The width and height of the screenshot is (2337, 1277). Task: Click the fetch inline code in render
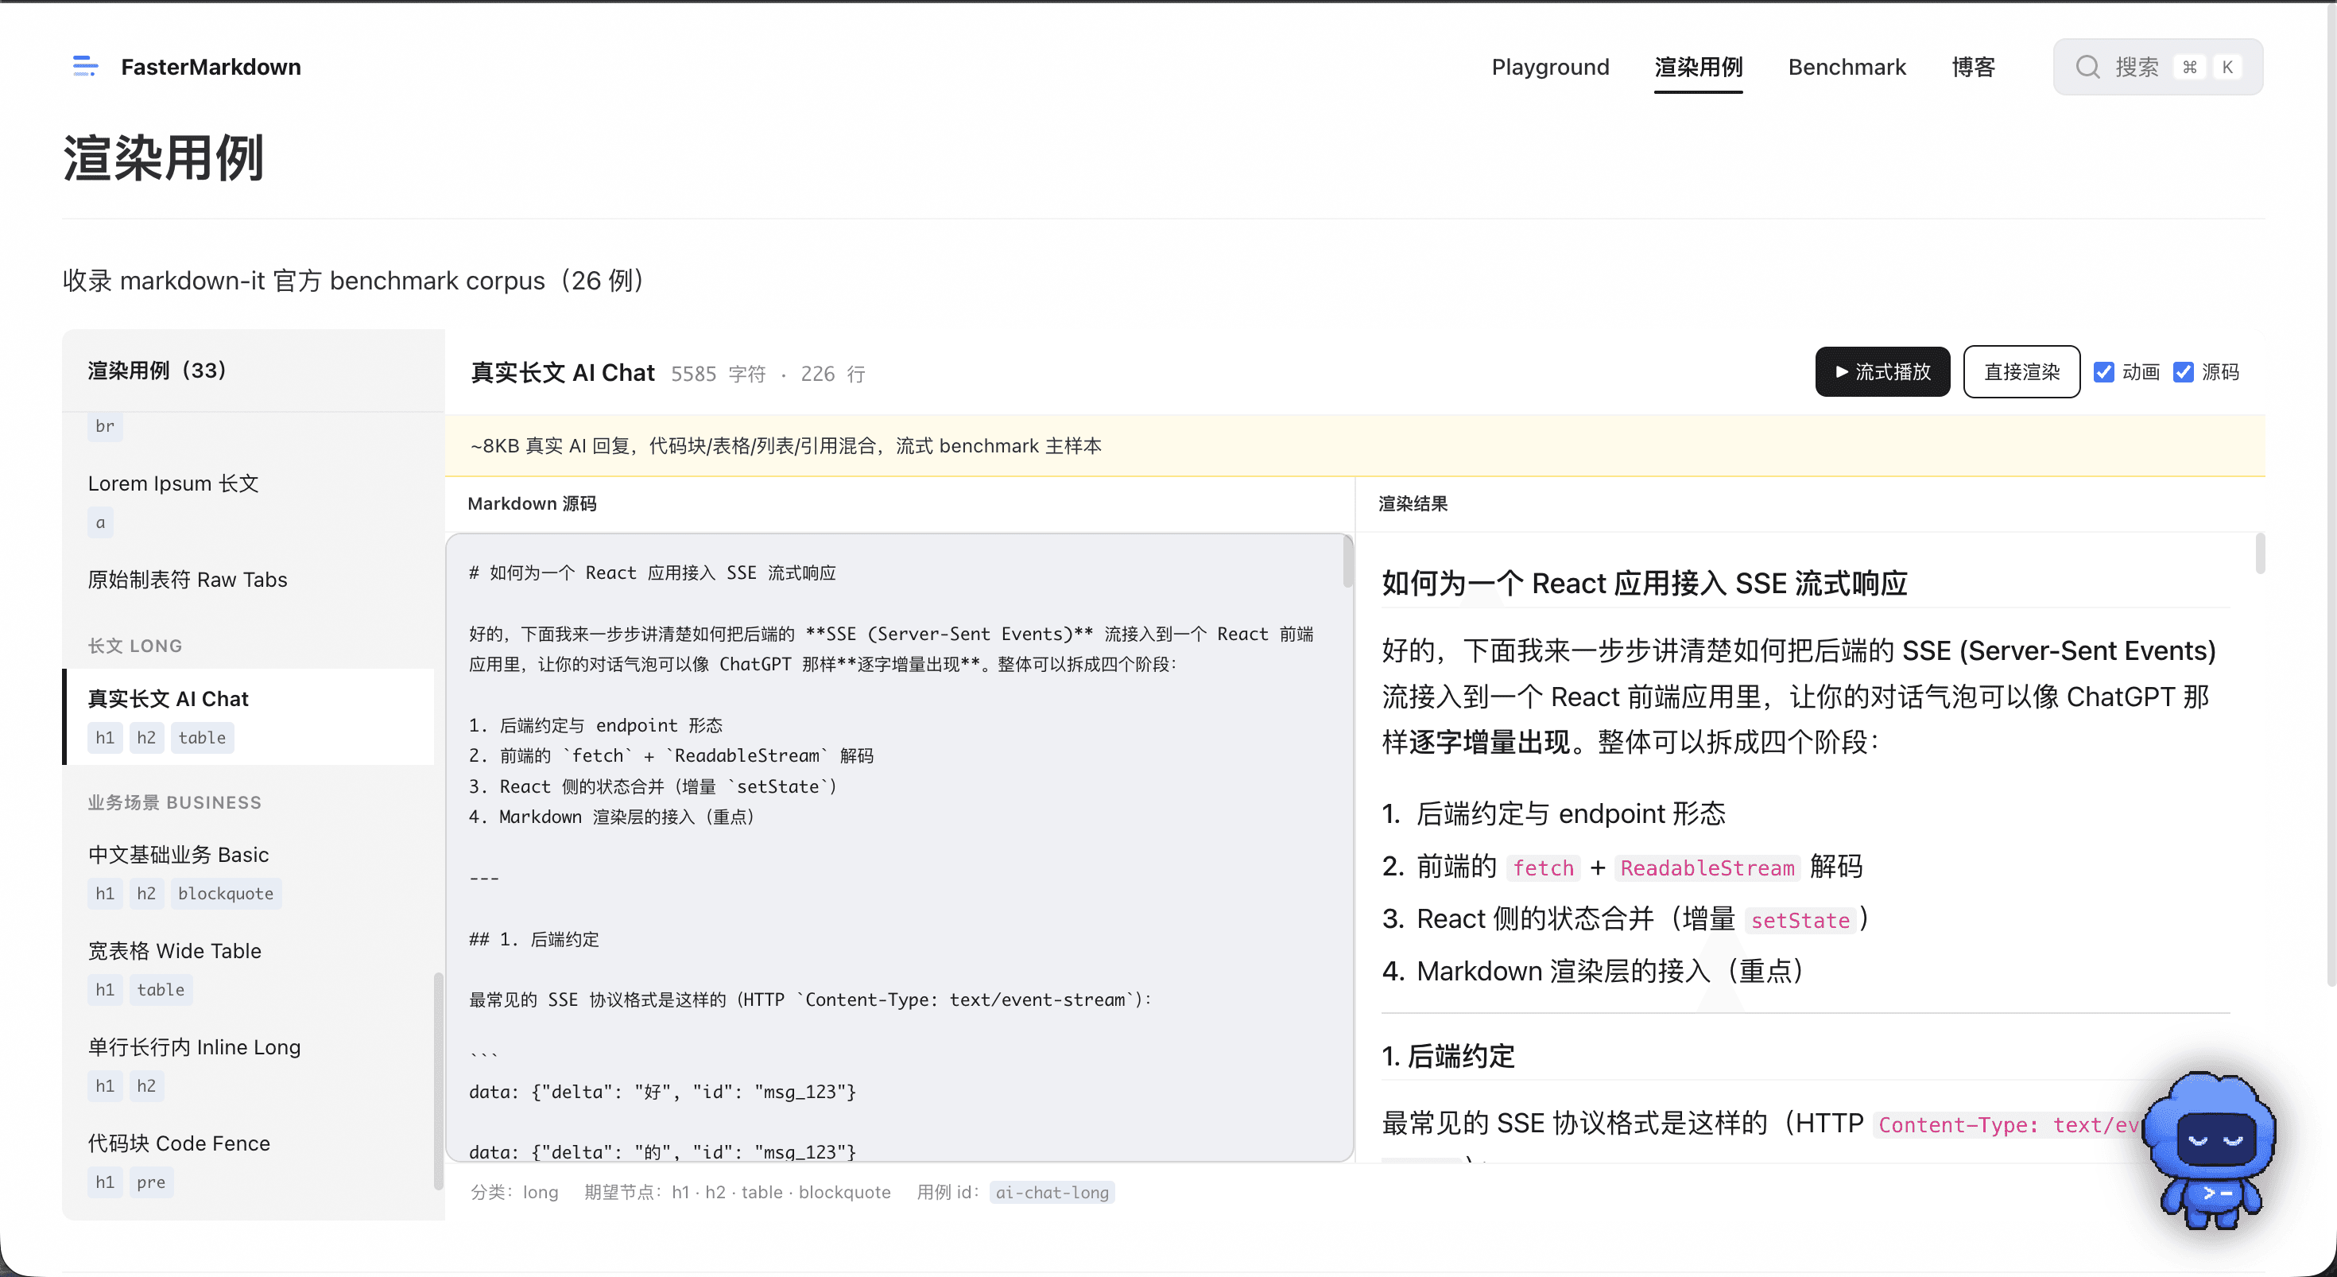(x=1543, y=868)
